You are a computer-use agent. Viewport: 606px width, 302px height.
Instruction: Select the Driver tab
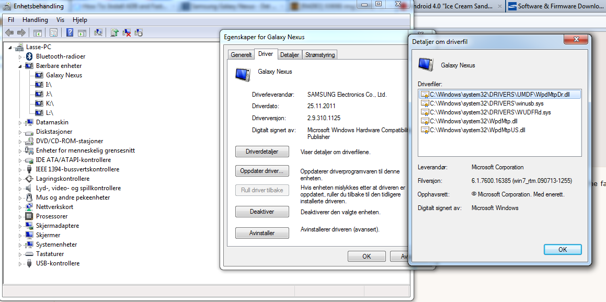[x=266, y=54]
